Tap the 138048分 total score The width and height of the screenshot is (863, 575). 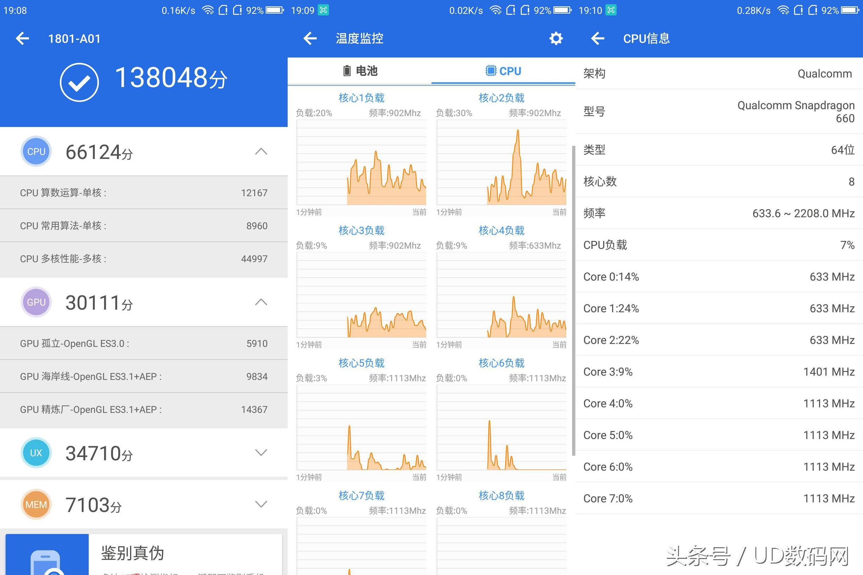[171, 78]
